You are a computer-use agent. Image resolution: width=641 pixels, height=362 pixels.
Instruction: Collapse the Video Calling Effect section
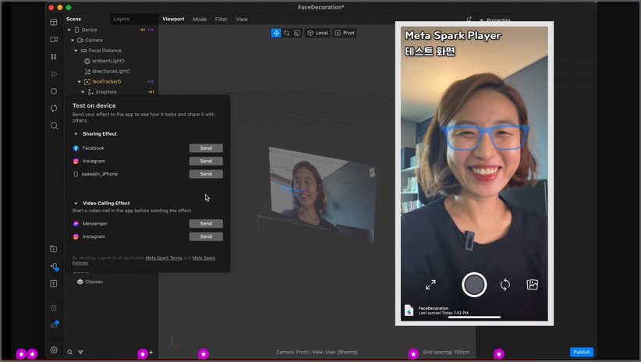(x=76, y=204)
